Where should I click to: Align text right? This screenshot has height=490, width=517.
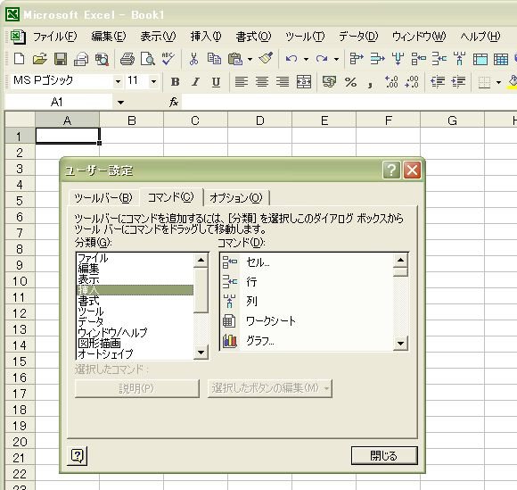coord(283,81)
